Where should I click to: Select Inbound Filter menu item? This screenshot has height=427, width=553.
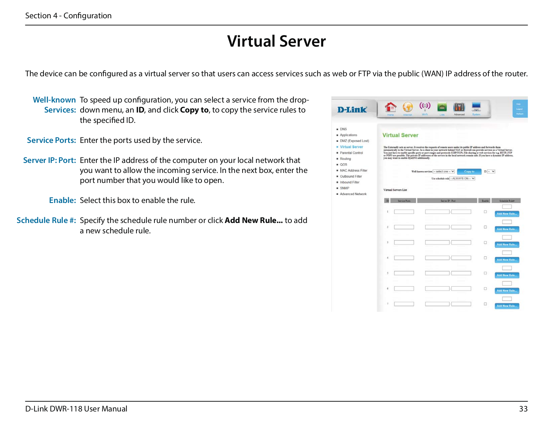click(x=350, y=182)
